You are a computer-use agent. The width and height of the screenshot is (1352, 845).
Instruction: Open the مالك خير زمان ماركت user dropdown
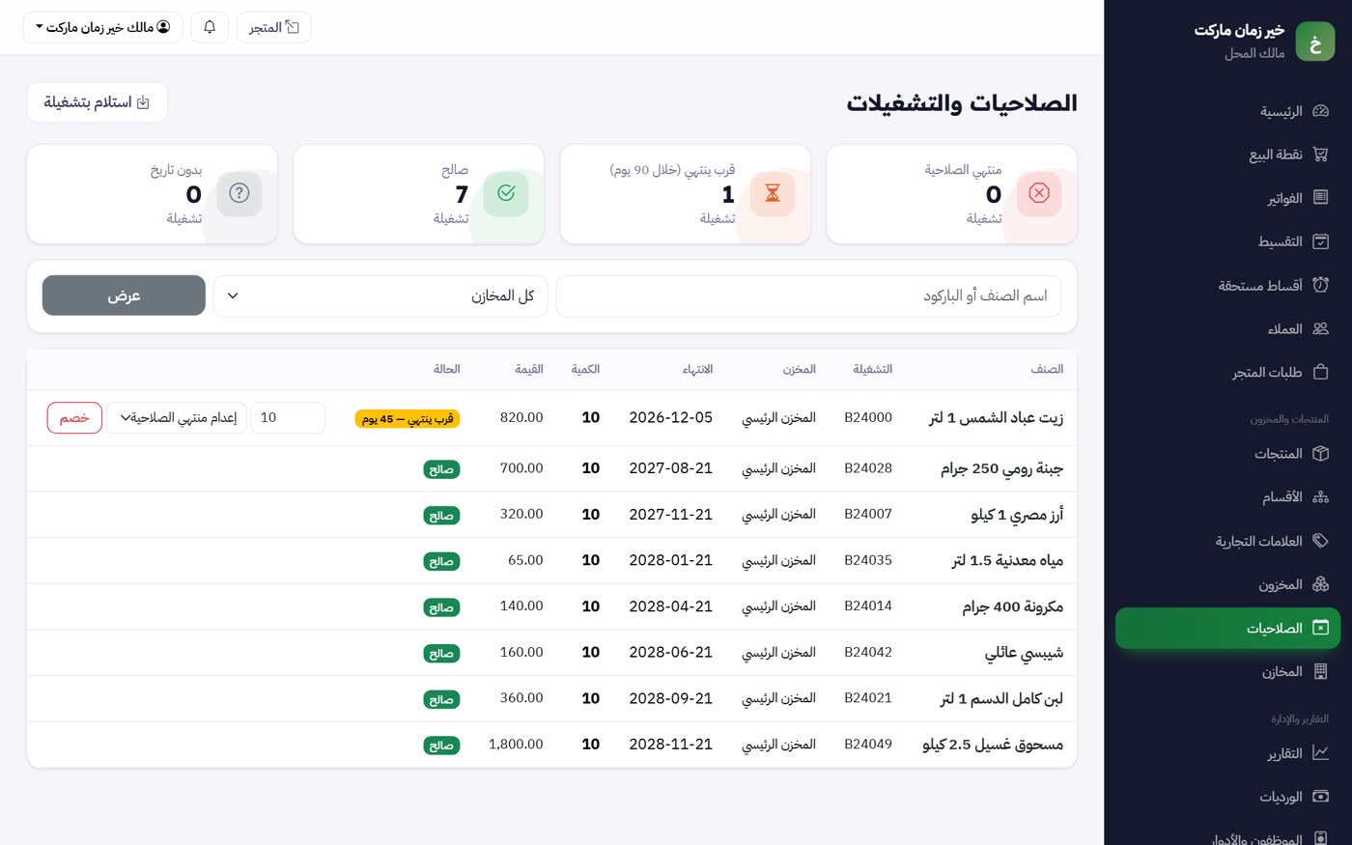[x=102, y=27]
